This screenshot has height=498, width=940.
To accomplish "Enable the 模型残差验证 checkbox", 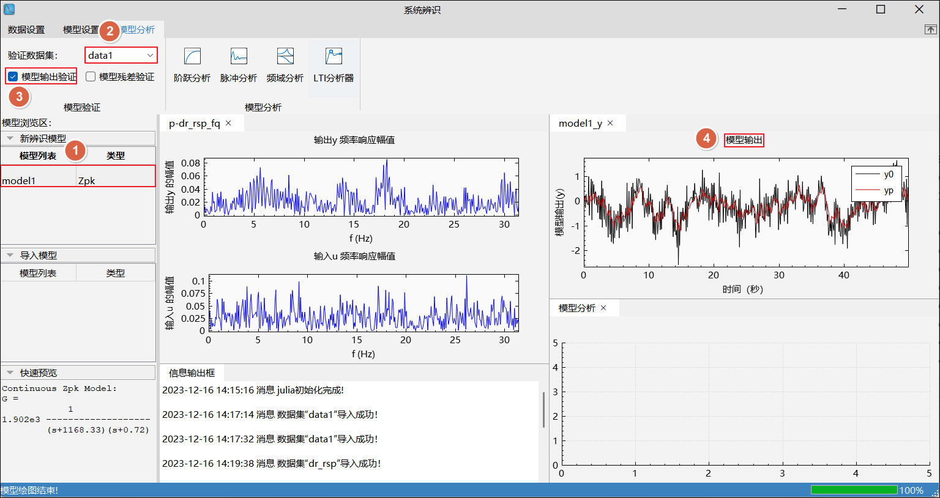I will 91,76.
